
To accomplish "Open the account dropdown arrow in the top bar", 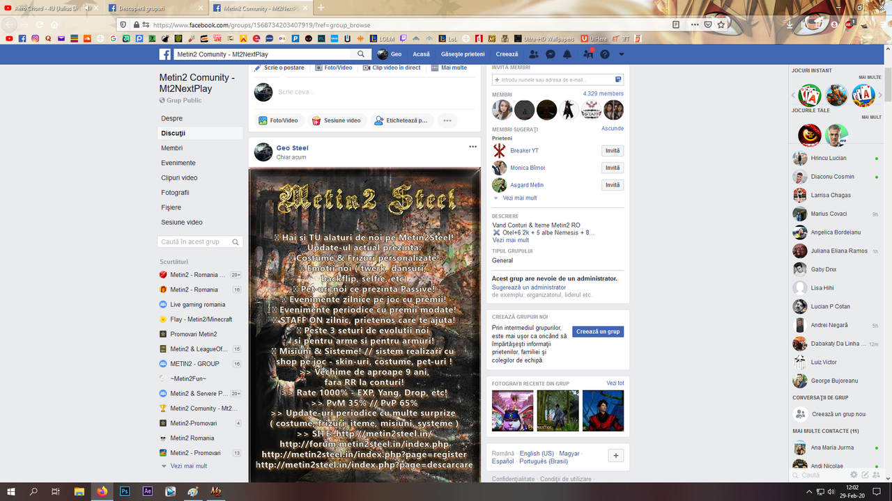I will click(x=622, y=54).
